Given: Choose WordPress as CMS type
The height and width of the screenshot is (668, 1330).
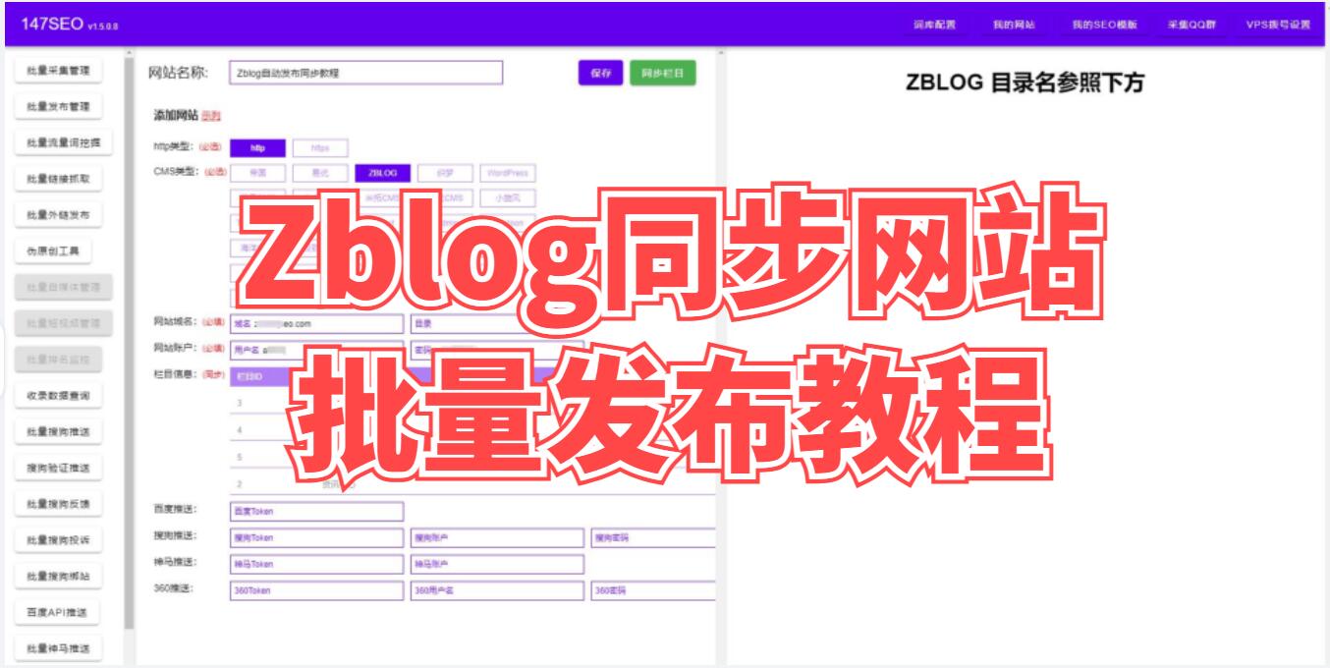Looking at the screenshot, I should (x=508, y=173).
